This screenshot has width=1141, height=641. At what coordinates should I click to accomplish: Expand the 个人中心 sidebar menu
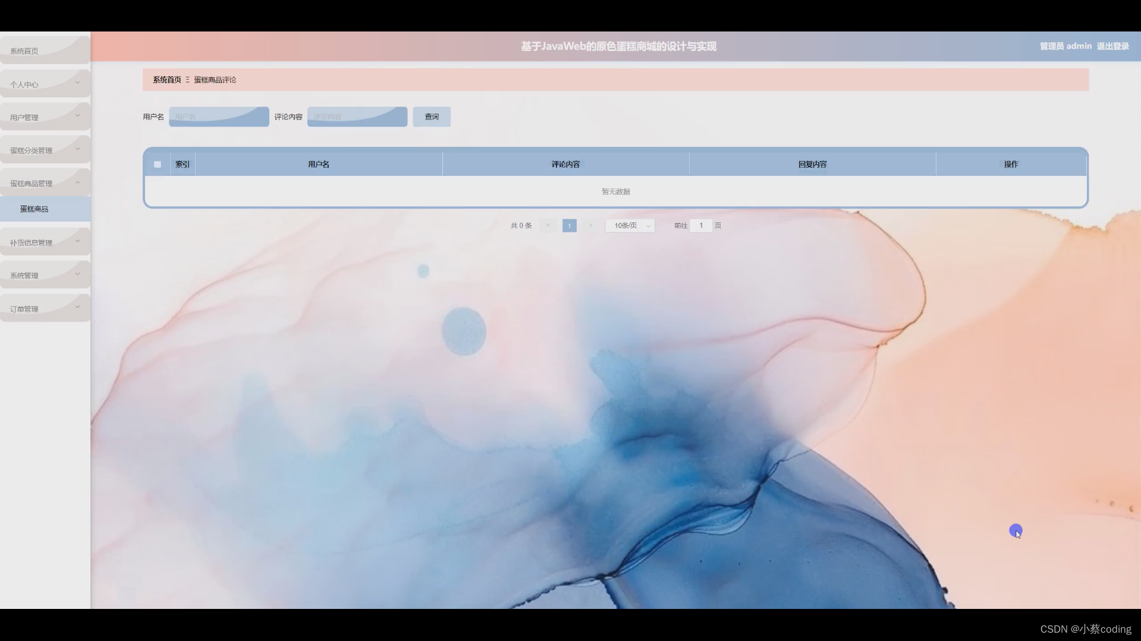coord(45,84)
